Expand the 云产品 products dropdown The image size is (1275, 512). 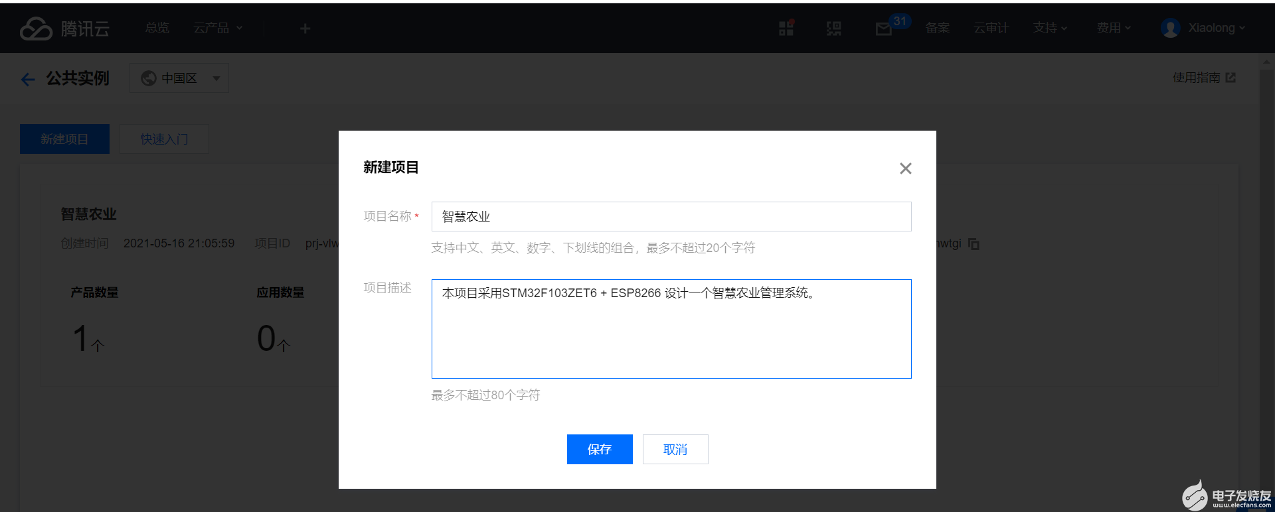click(x=218, y=28)
